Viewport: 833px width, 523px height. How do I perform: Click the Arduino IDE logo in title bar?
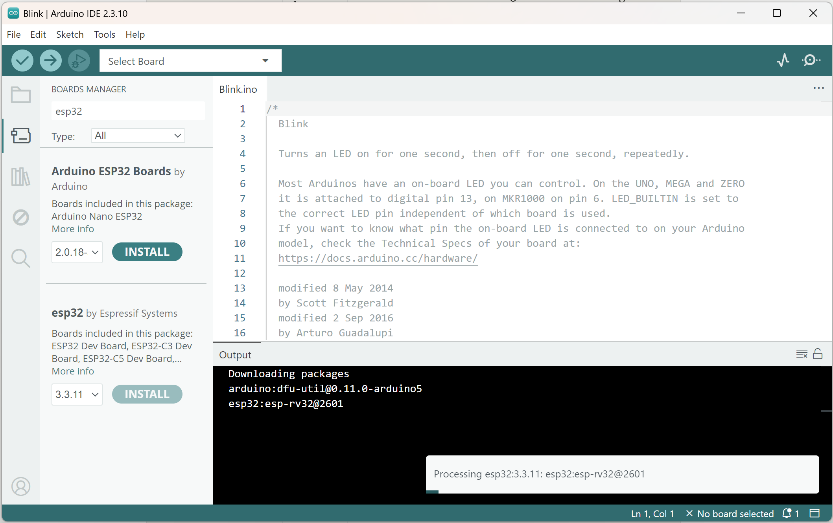13,13
